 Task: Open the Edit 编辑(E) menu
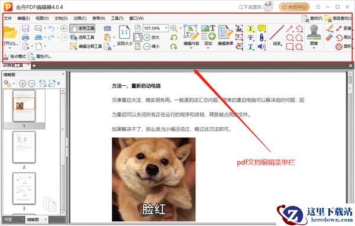pyautogui.click(x=24, y=18)
